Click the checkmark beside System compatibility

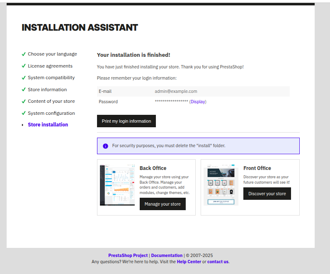[x=24, y=78]
